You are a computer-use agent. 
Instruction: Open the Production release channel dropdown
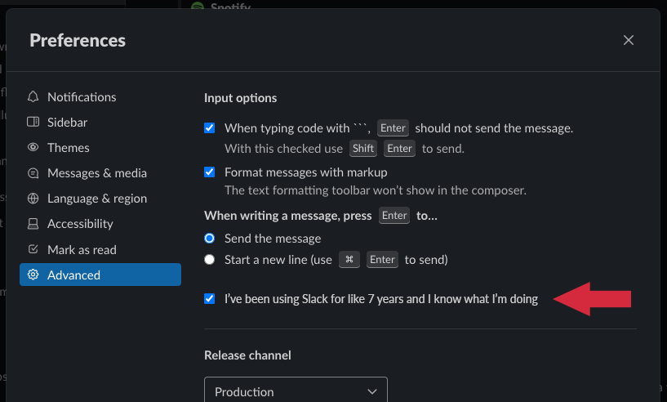(x=296, y=390)
